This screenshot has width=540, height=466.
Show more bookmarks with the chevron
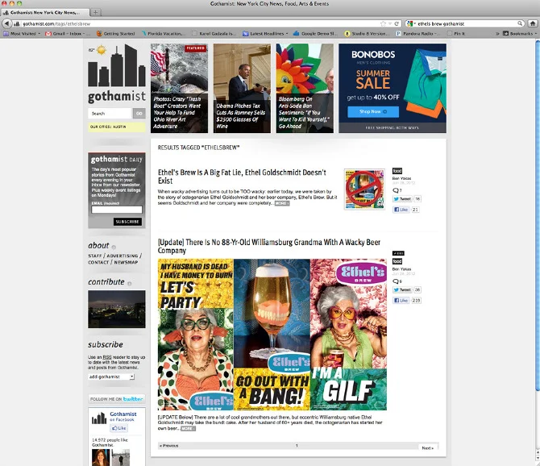pos(497,33)
